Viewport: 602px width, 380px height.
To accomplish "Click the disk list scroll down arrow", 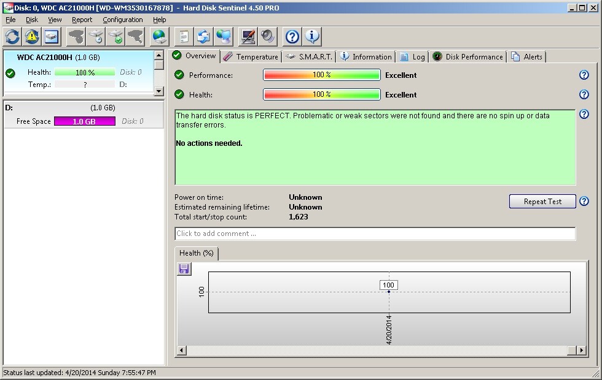I will [x=158, y=91].
